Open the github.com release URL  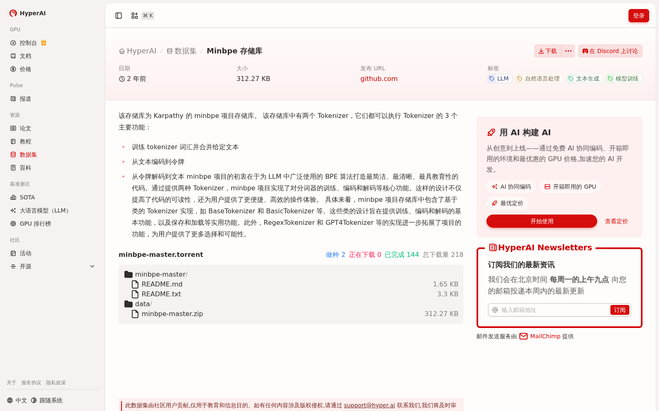[x=379, y=79]
